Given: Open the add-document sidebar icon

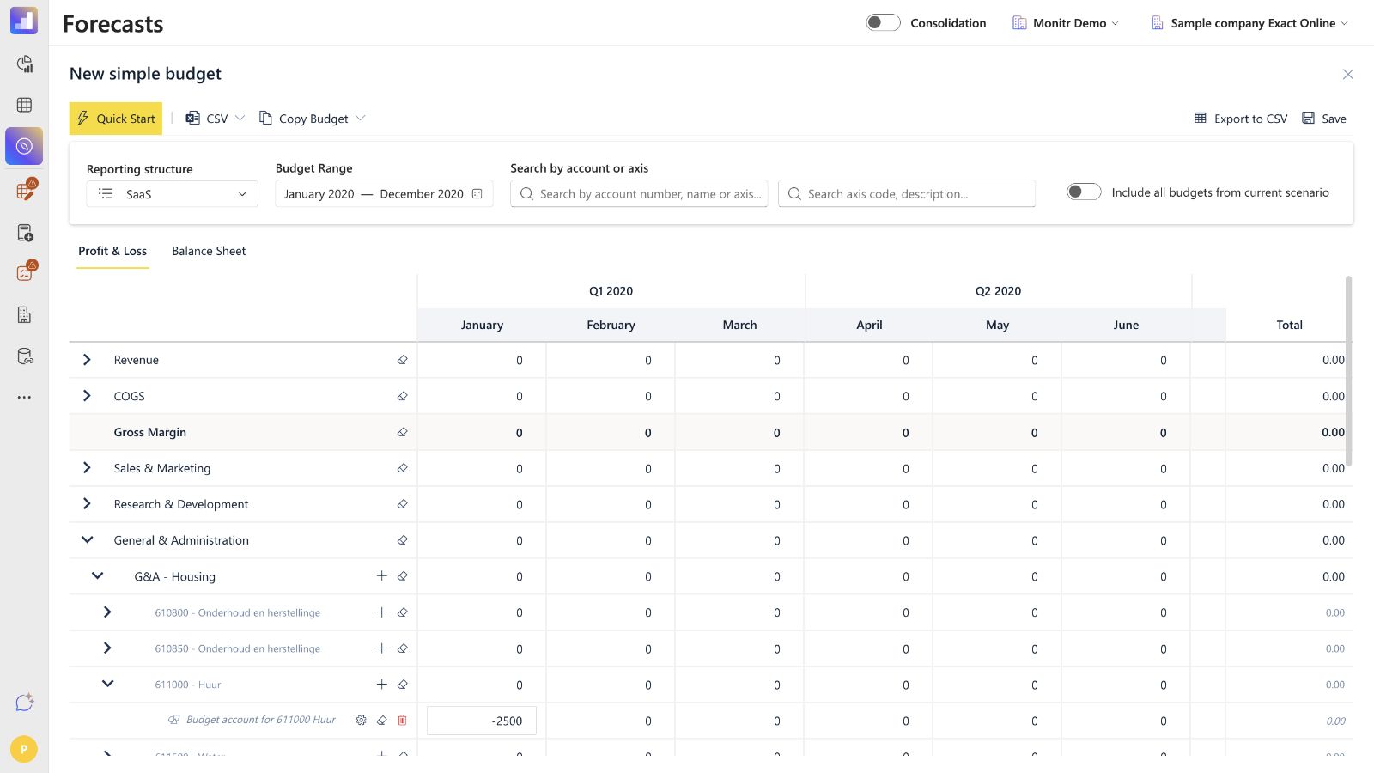Looking at the screenshot, I should tap(24, 233).
